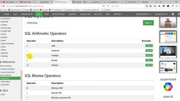This screenshot has height=101, width=180.
Task: Open the Data Types sidebar link
Action: pos(5,82)
